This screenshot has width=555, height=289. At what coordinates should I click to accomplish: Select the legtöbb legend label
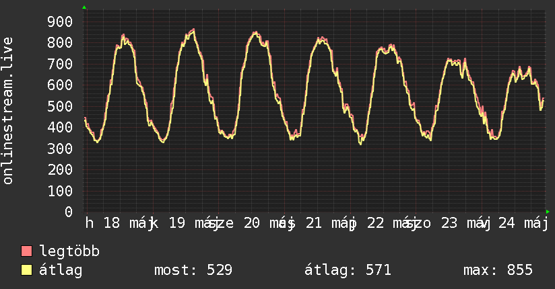[69, 252]
